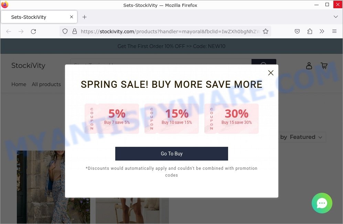
Task: Open a new browser tab
Action: coord(84,17)
